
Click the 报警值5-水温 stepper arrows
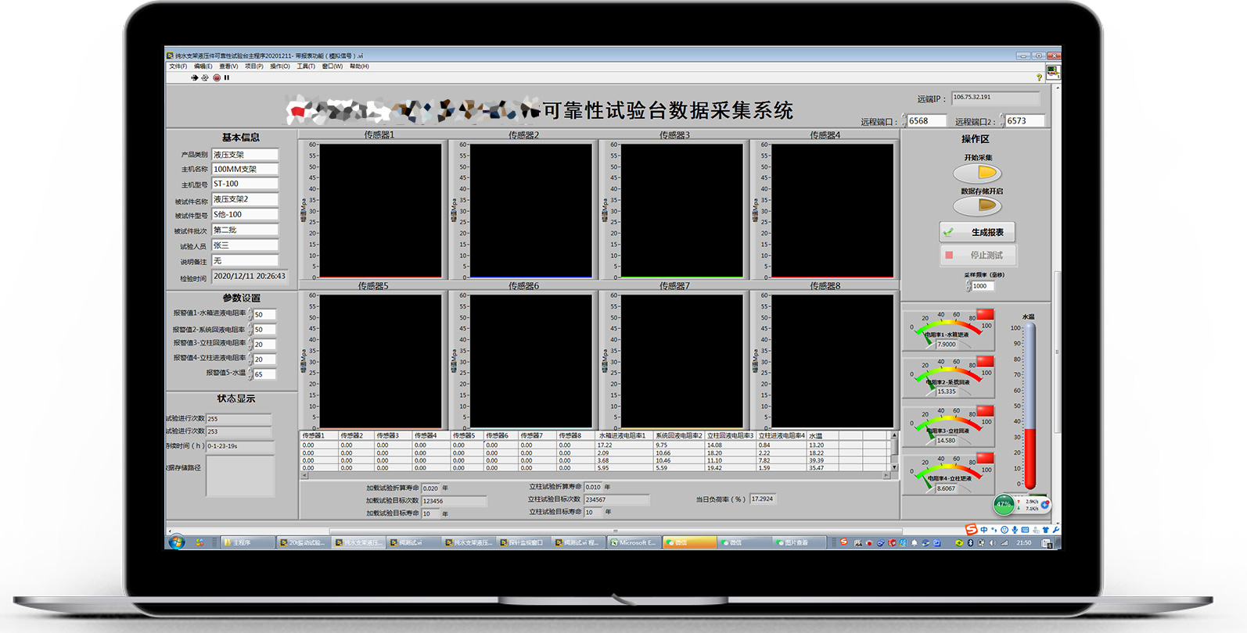coord(250,374)
